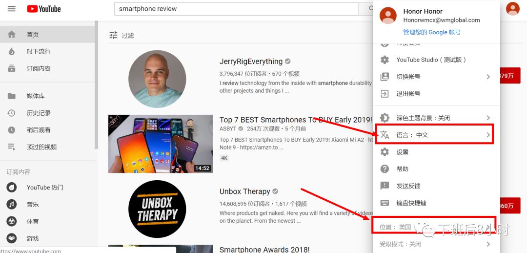
Task: Open the 历史记录 history icon
Action: coord(12,113)
